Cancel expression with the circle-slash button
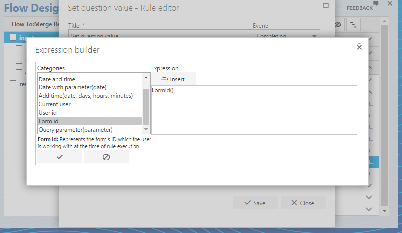This screenshot has height=233, width=402. [x=106, y=157]
